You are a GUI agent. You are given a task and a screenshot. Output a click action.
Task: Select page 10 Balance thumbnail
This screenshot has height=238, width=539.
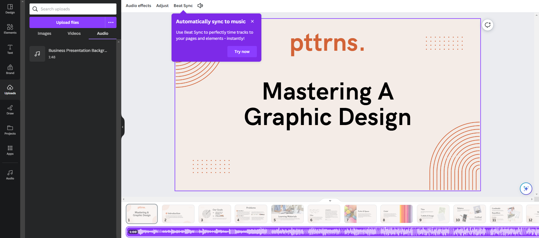[x=470, y=214]
